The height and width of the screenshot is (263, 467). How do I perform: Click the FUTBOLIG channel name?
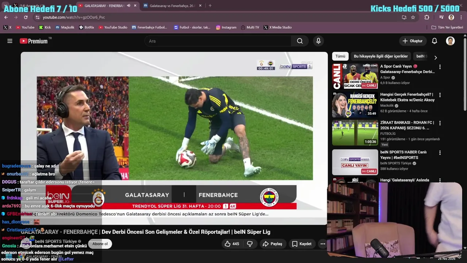pos(388,134)
